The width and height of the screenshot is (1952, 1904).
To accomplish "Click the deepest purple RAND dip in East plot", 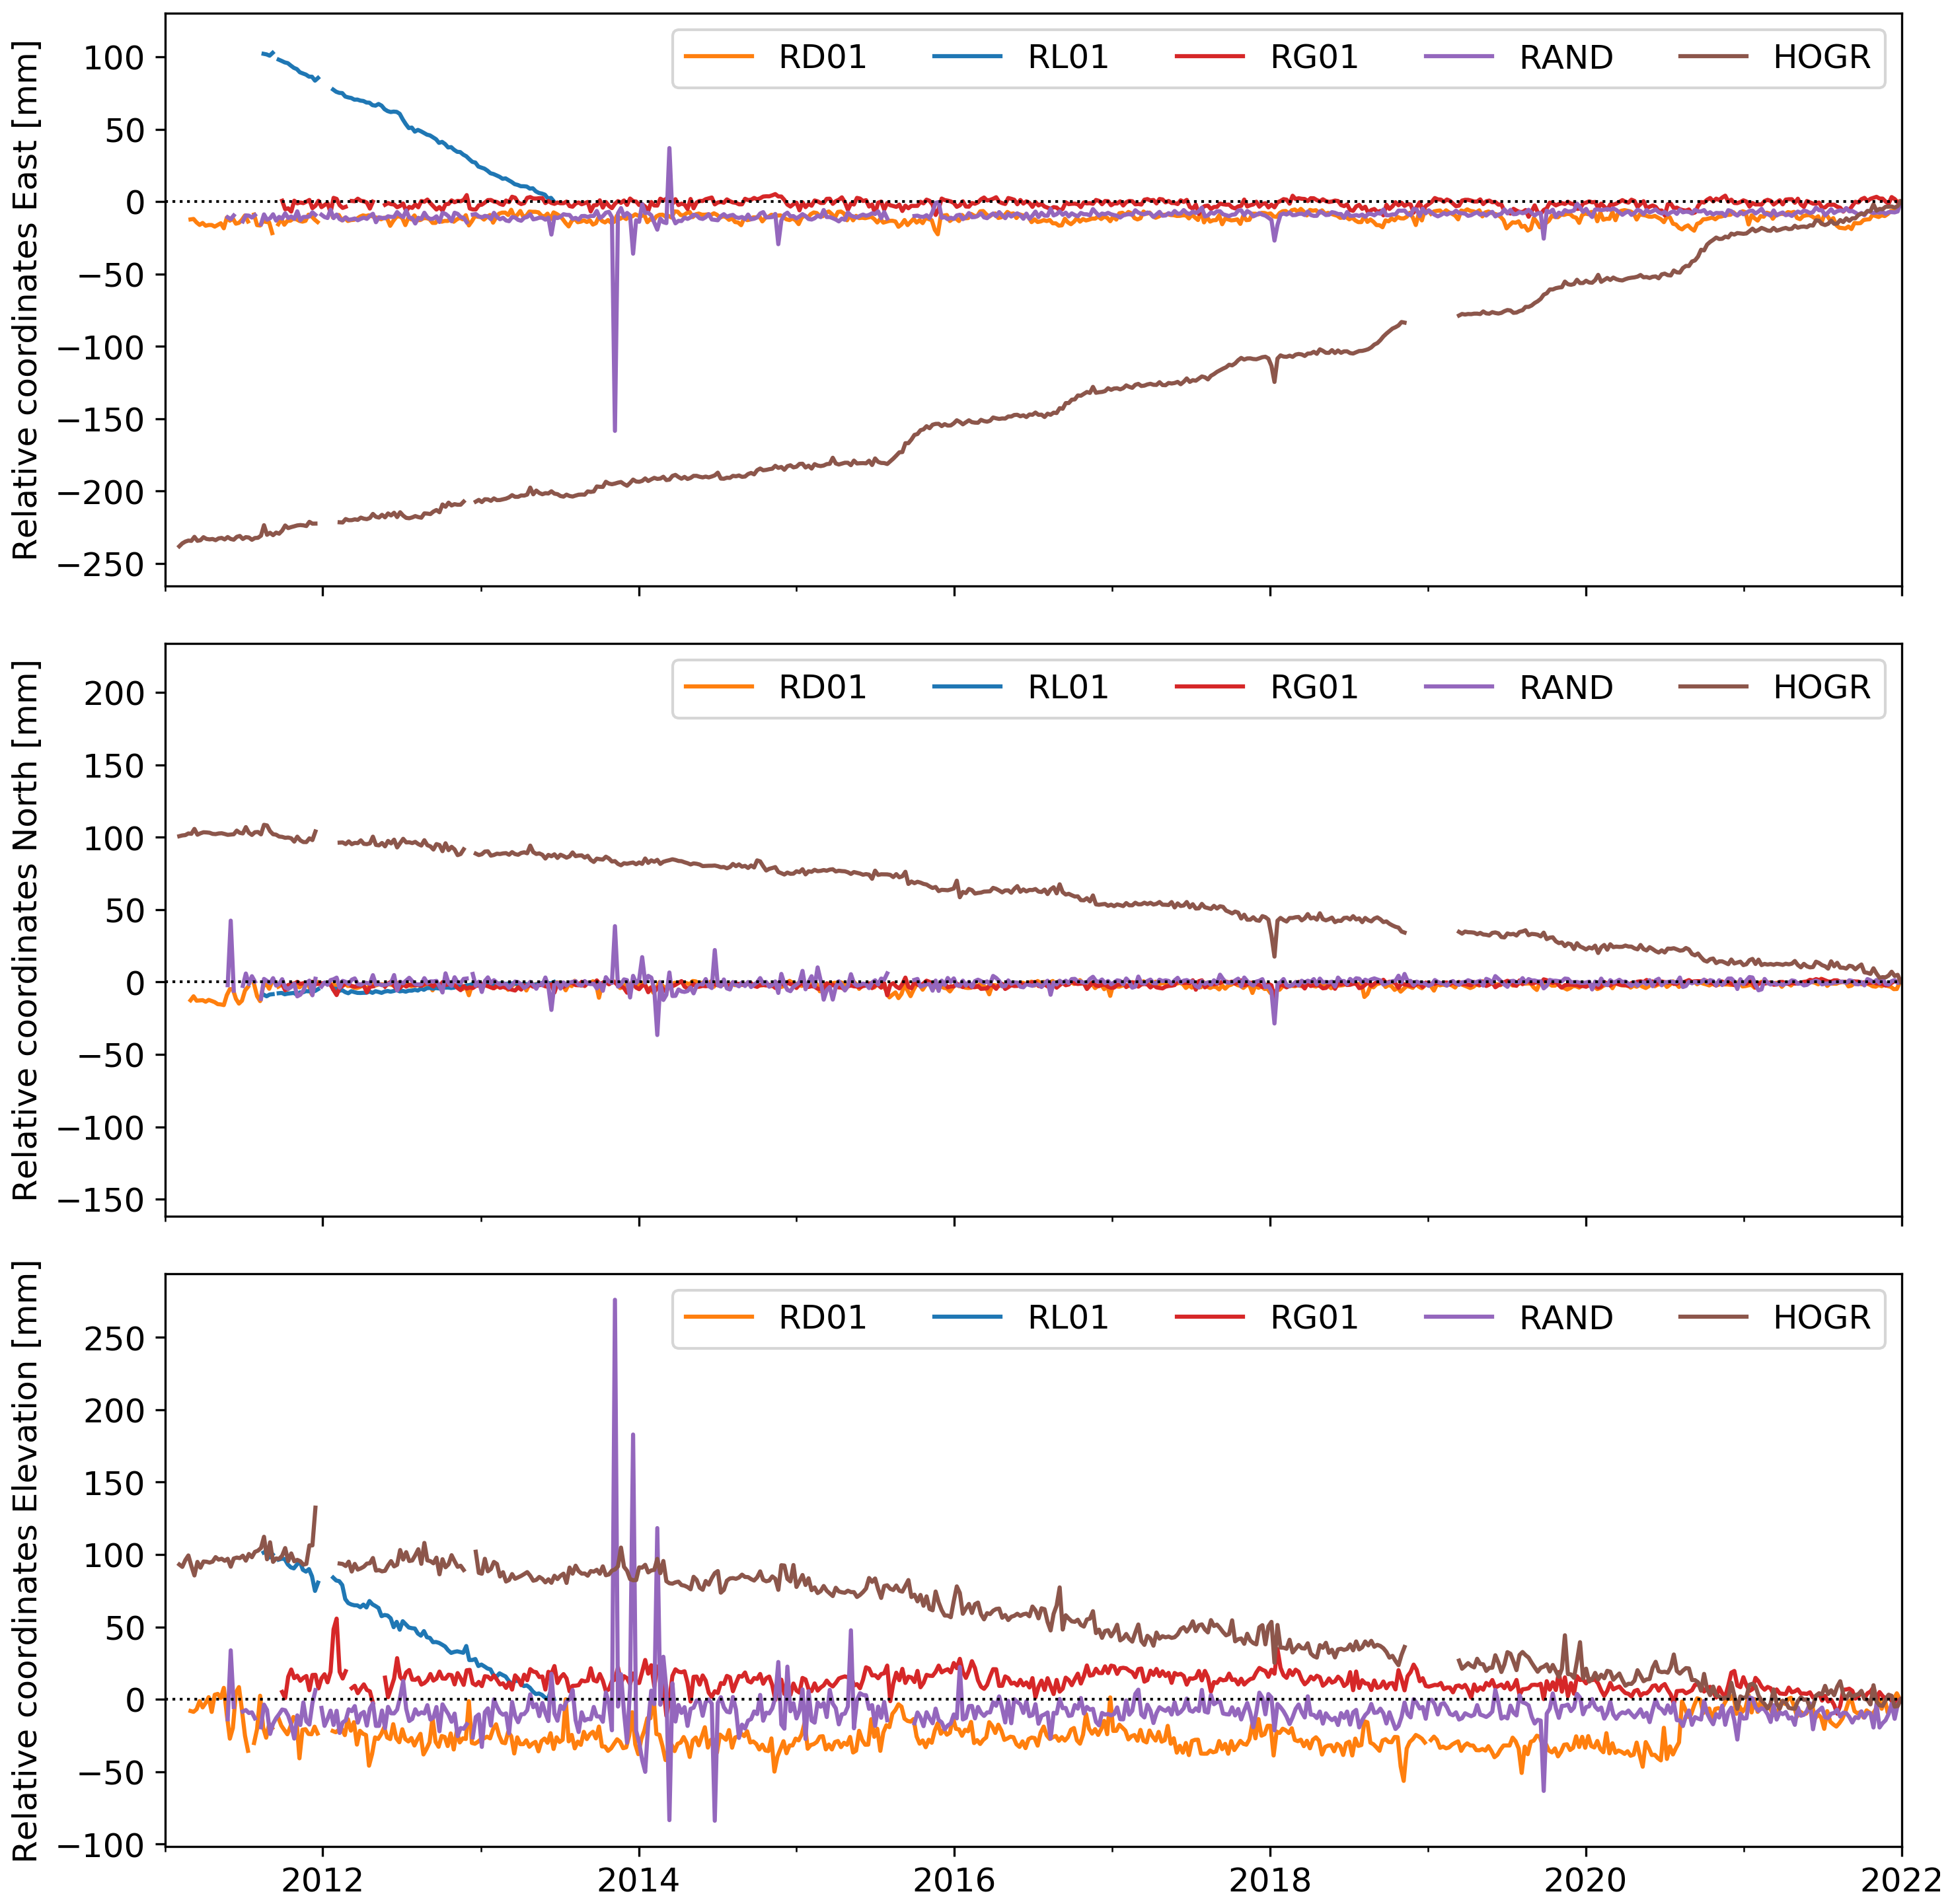I will [614, 428].
